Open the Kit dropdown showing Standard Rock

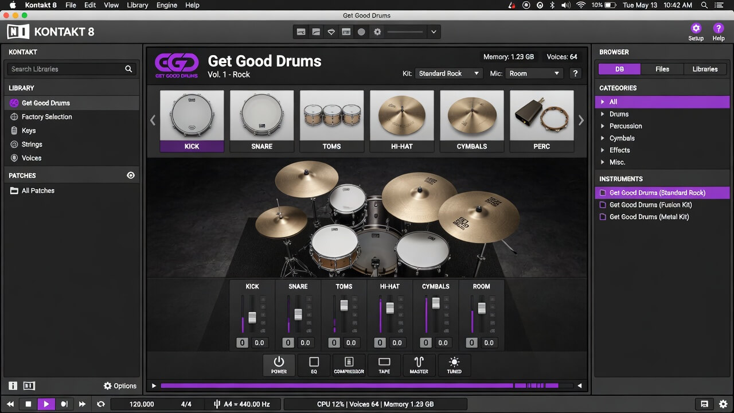point(448,73)
